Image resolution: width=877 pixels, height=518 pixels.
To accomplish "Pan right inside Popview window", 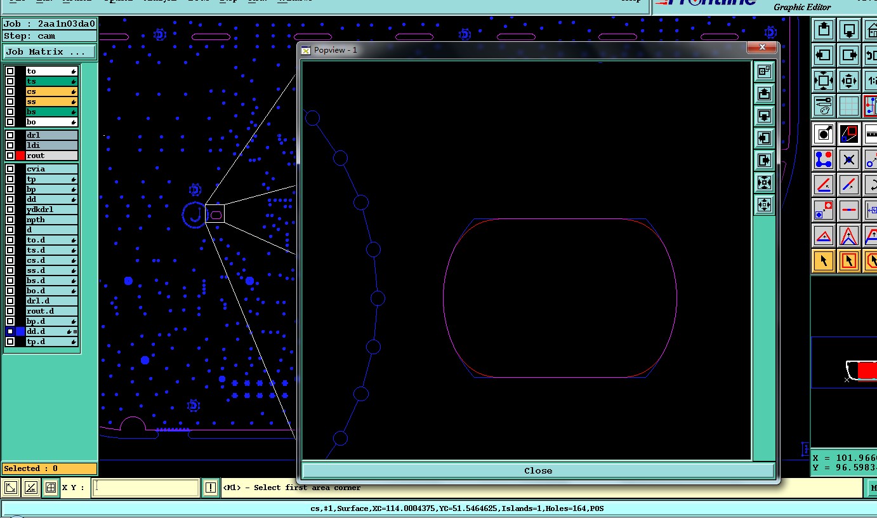I will click(x=764, y=161).
